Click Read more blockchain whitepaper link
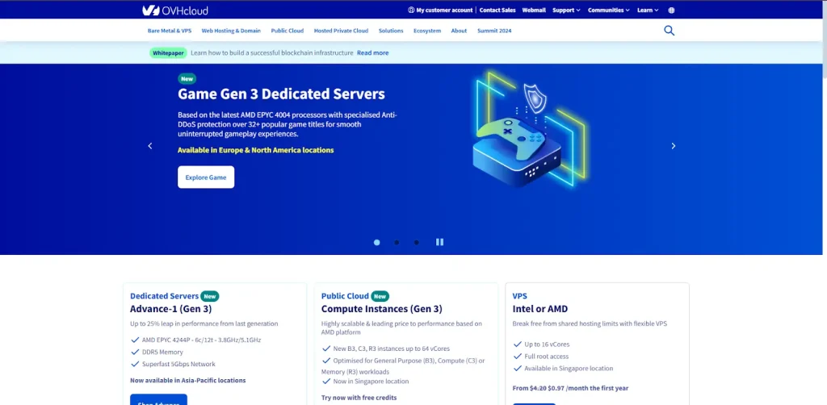This screenshot has height=405, width=827. [x=373, y=52]
